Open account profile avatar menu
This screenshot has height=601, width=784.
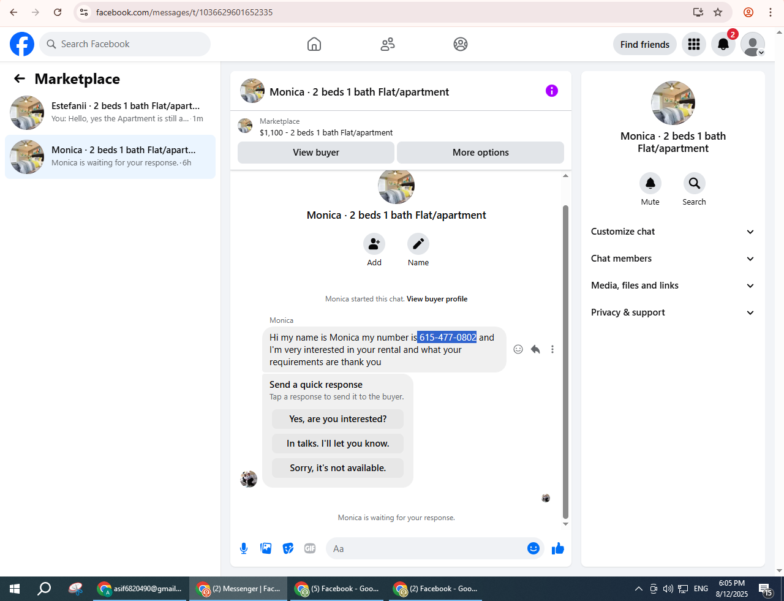[753, 44]
